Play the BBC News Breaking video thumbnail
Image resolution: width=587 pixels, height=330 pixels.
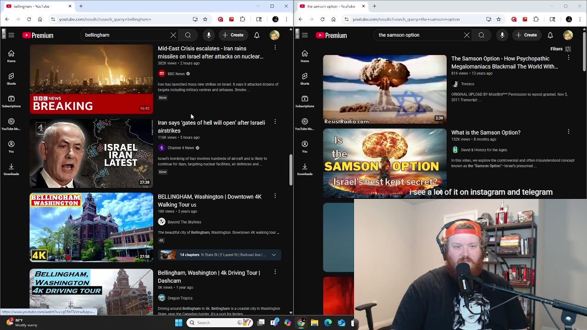pyautogui.click(x=91, y=79)
